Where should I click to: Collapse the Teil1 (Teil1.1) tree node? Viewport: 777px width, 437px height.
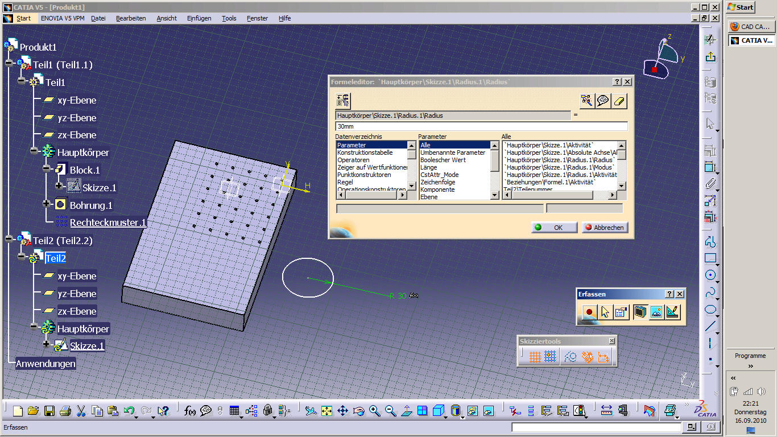9,64
